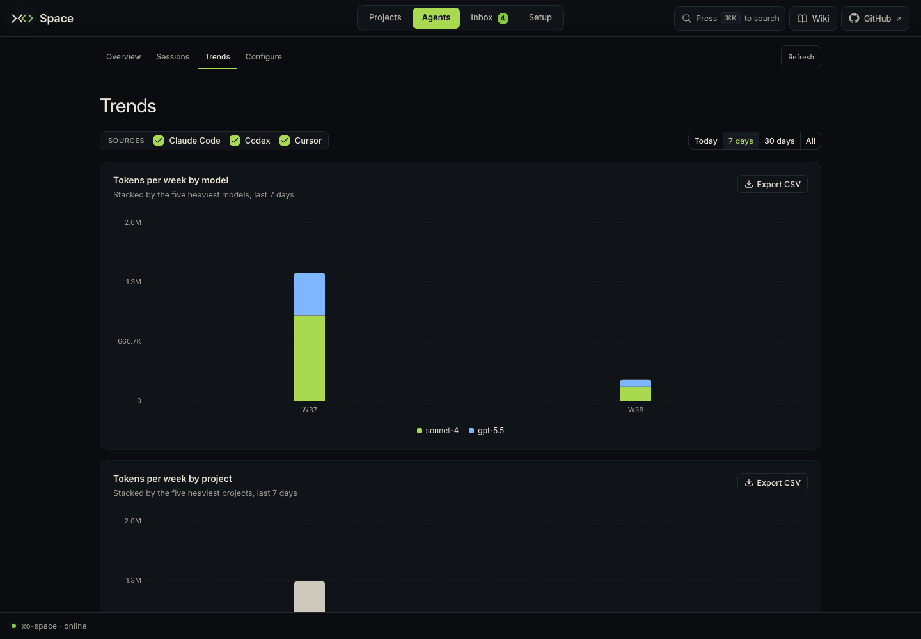Click the Space brand name
The width and height of the screenshot is (921, 639).
tap(56, 19)
